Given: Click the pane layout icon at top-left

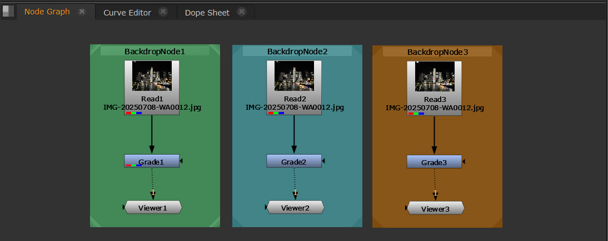Looking at the screenshot, I should pos(8,12).
